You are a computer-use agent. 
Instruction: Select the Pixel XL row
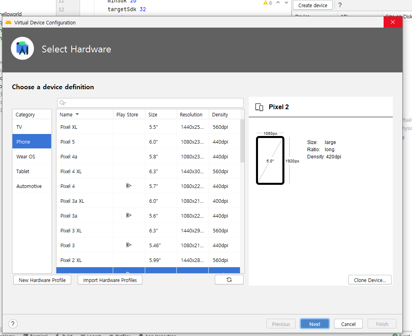click(148, 127)
